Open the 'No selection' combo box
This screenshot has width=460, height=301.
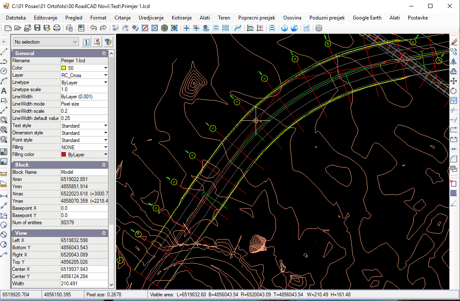point(46,42)
